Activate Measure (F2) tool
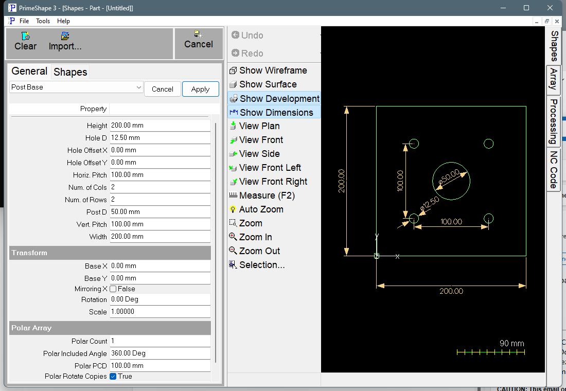566x391 pixels. [x=262, y=195]
